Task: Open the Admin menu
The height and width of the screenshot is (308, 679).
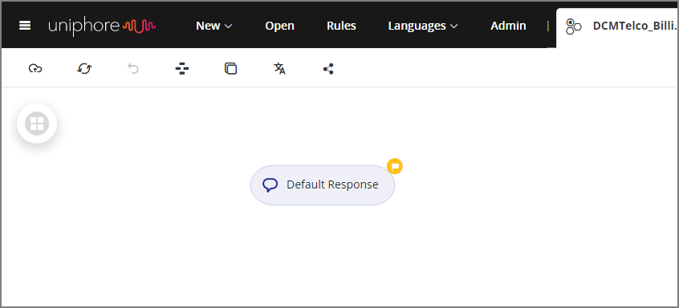Action: [x=508, y=26]
